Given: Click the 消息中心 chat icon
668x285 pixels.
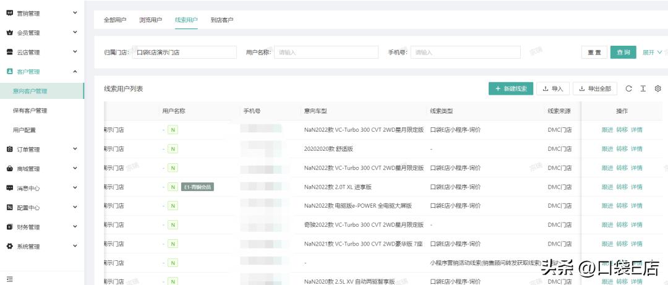Looking at the screenshot, I should click(10, 188).
